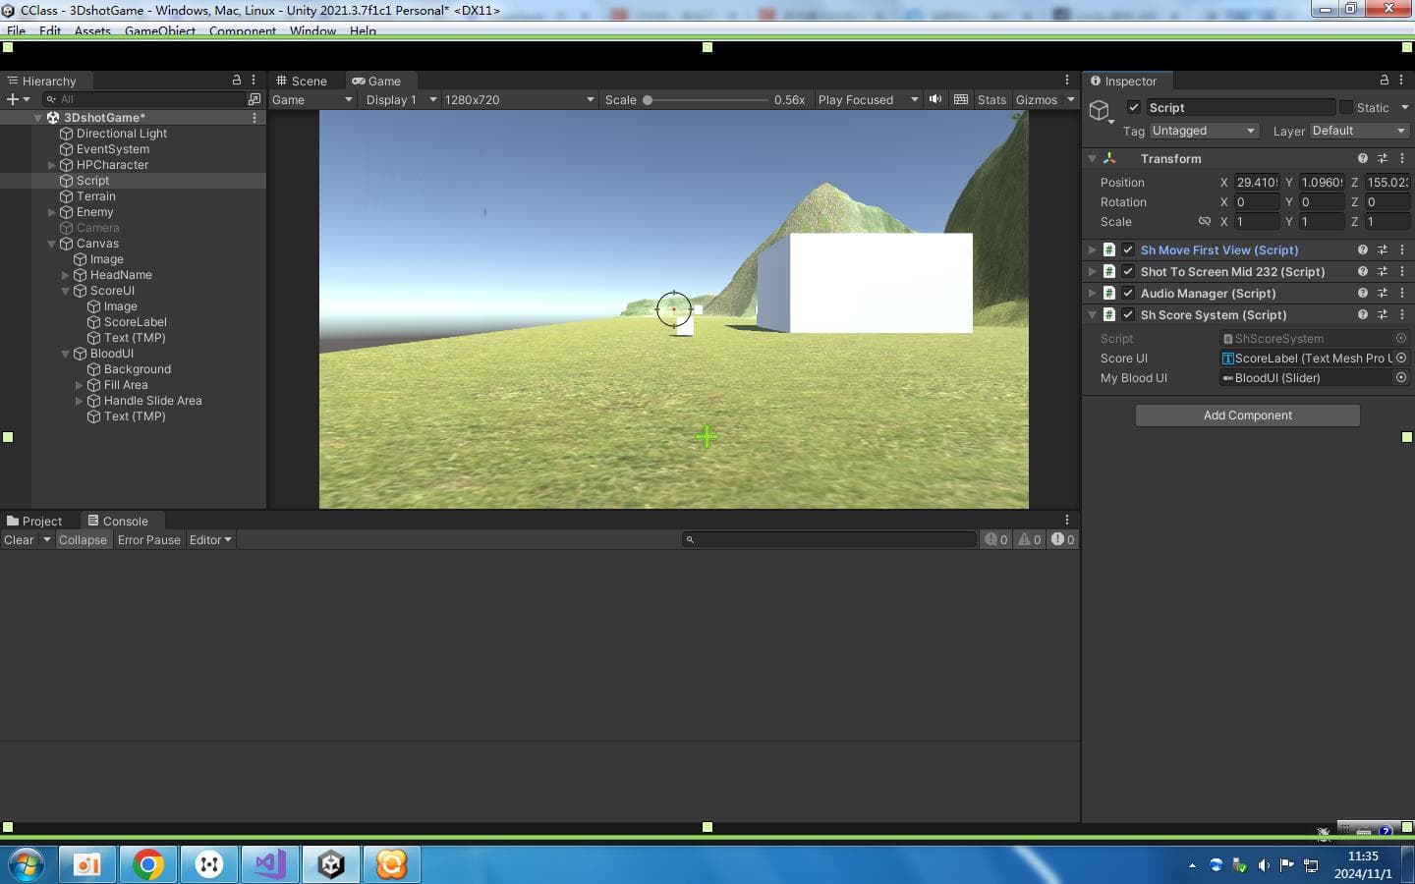Image resolution: width=1415 pixels, height=884 pixels.
Task: Open Sh Score System component options menu
Action: 1402,314
